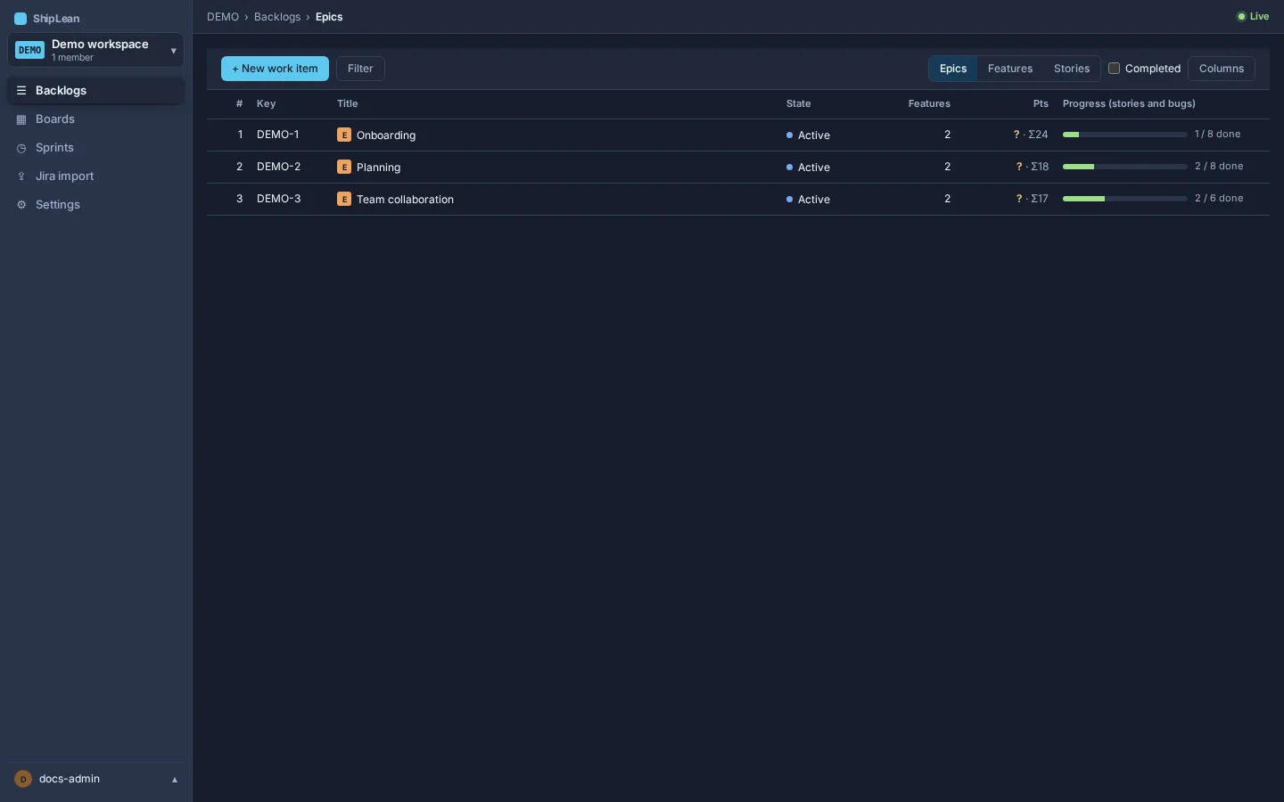1284x802 pixels.
Task: Click the docs-admin avatar icon
Action: point(23,779)
